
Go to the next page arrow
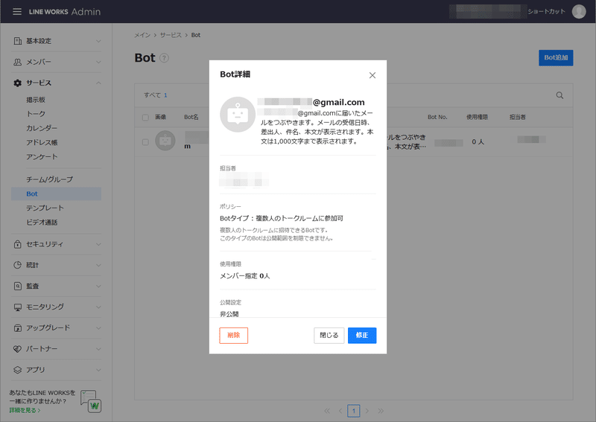(367, 411)
